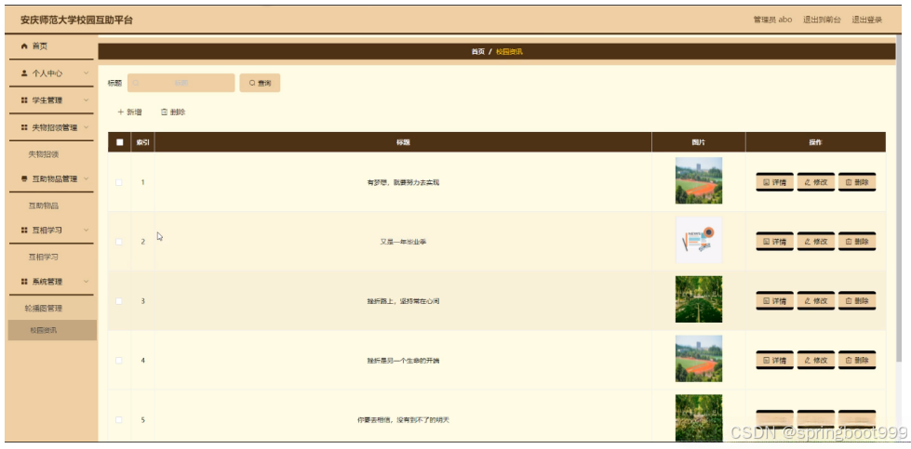Check the checkbox for row 1
911x449 pixels.
[119, 182]
